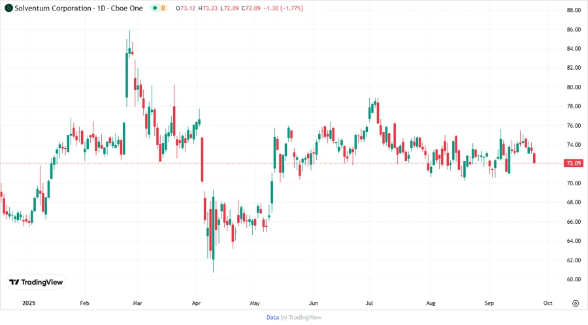Click the Cboe One exchange label
This screenshot has width=588, height=325.
pyautogui.click(x=127, y=8)
